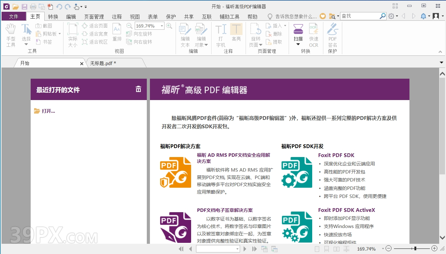Image resolution: width=446 pixels, height=254 pixels.
Task: Expand the Clipboard (剪贴板) dropdown
Action: [x=59, y=34]
